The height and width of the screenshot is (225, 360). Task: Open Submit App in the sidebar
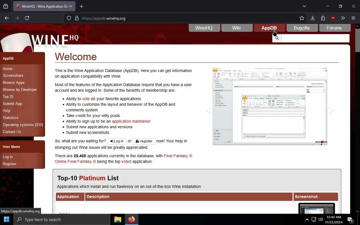pos(12,103)
